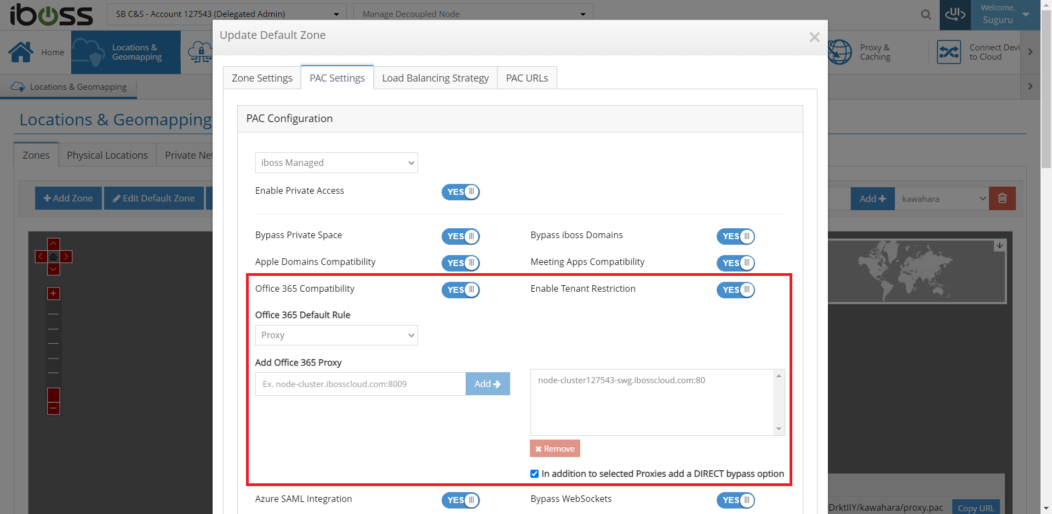Toggle Apple Domains Compatibility switch

click(461, 263)
